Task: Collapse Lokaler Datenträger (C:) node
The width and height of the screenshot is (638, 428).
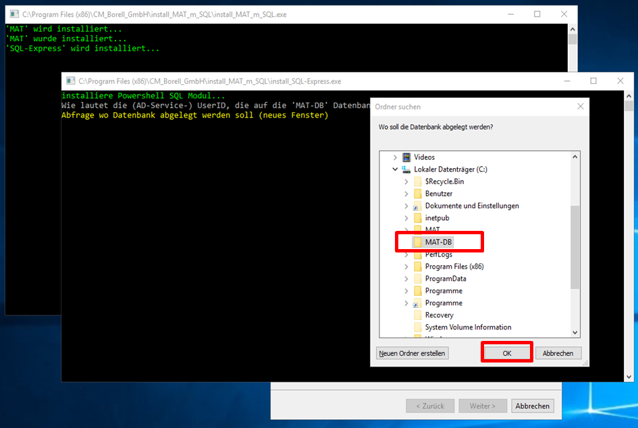Action: [395, 169]
